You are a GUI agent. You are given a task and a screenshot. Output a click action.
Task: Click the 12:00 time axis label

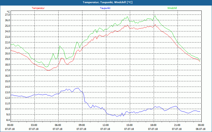(106, 125)
